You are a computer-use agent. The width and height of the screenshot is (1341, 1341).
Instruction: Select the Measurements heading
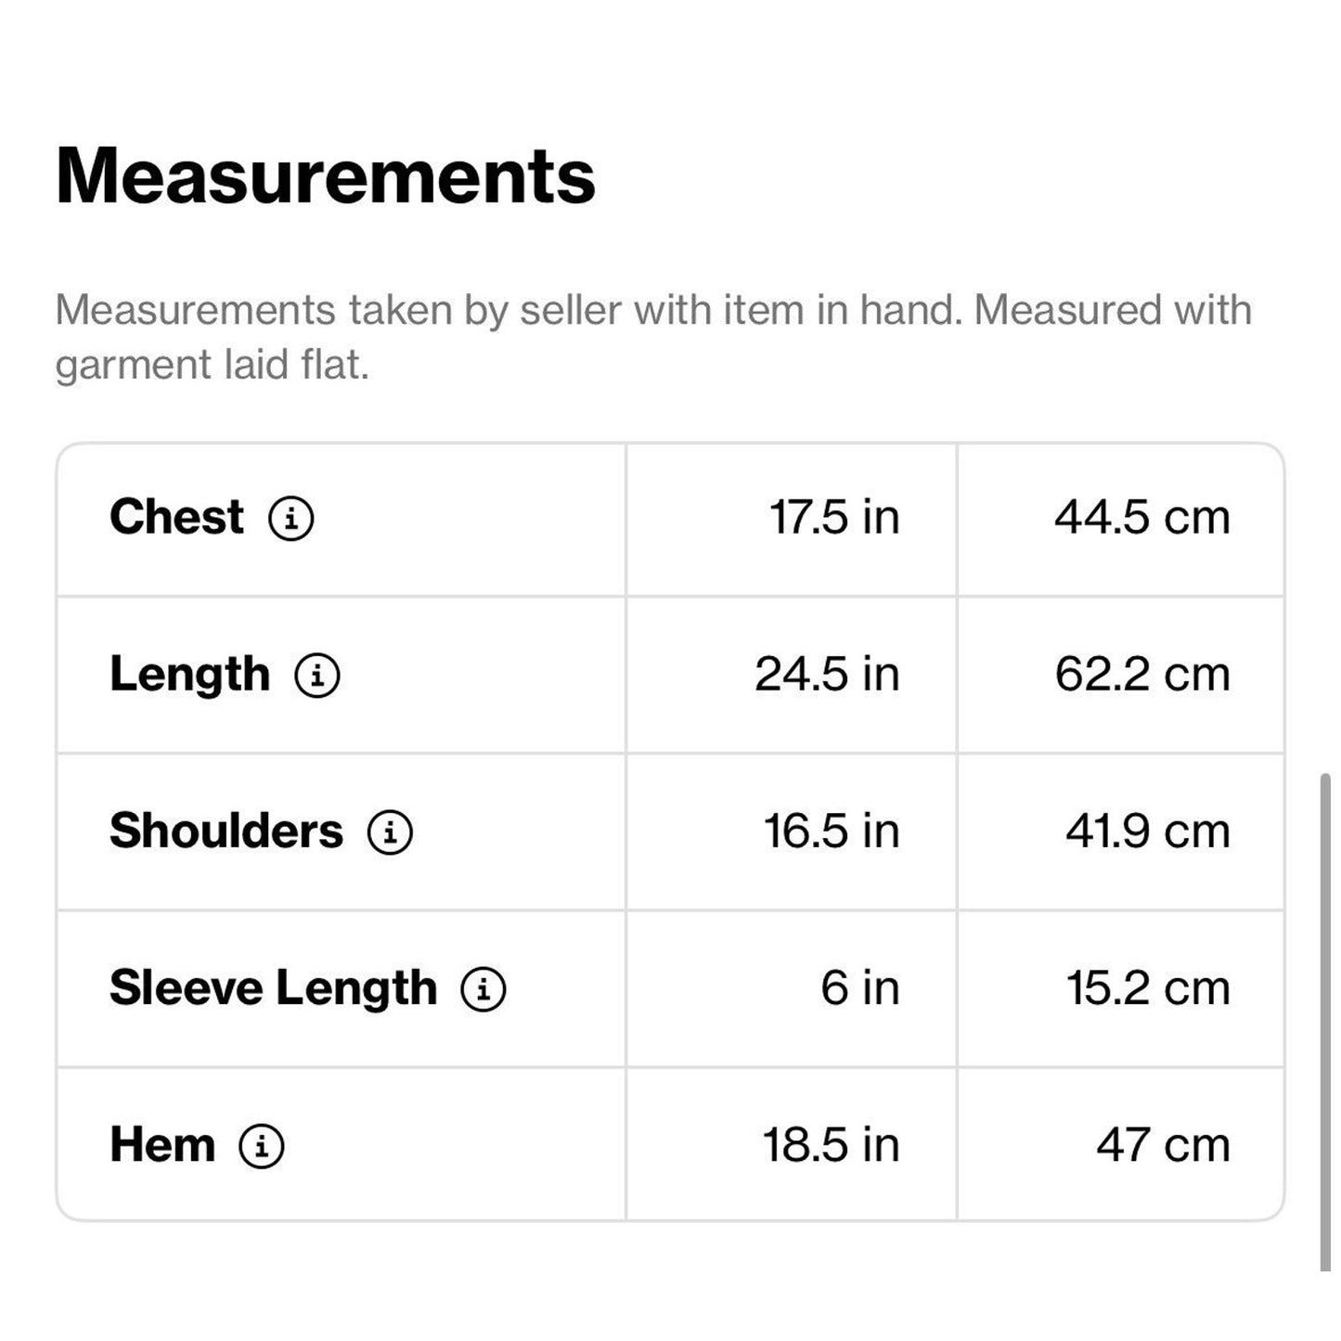tap(325, 176)
